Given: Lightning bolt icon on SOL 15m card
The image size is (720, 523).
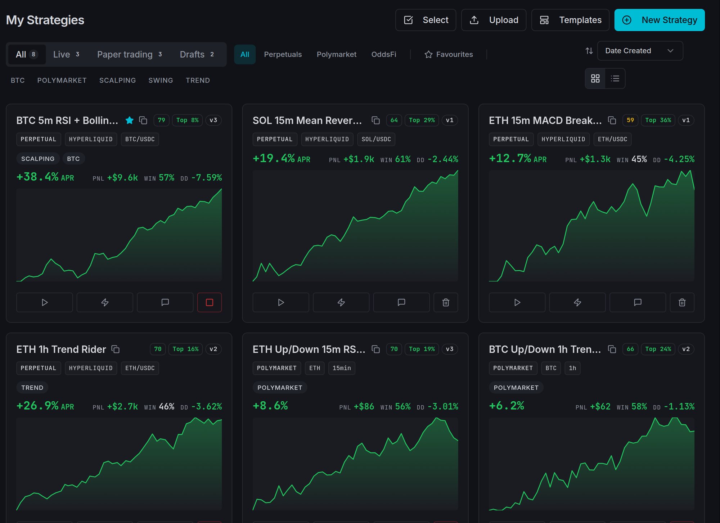Looking at the screenshot, I should [x=341, y=302].
